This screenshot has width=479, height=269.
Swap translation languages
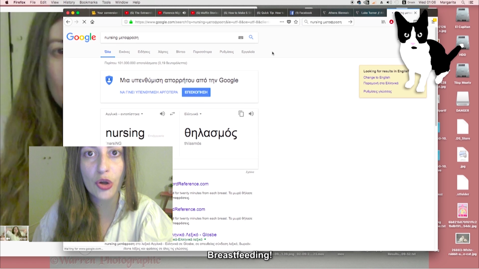(172, 114)
